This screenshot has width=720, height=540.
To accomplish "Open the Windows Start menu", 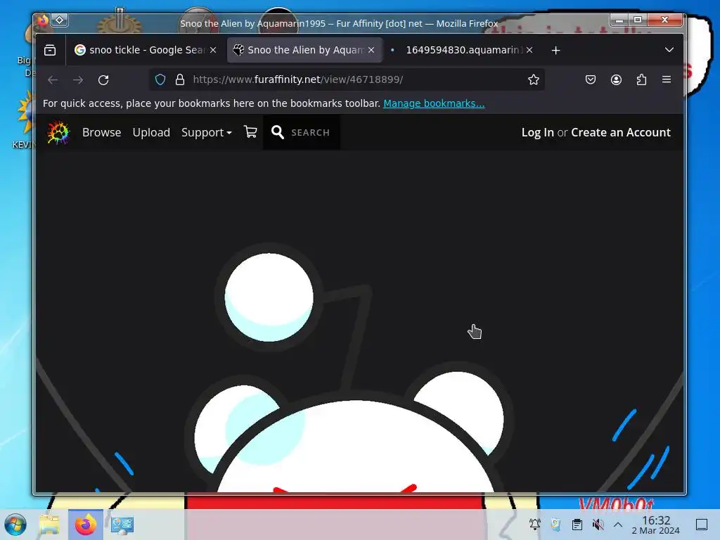I will [x=15, y=525].
